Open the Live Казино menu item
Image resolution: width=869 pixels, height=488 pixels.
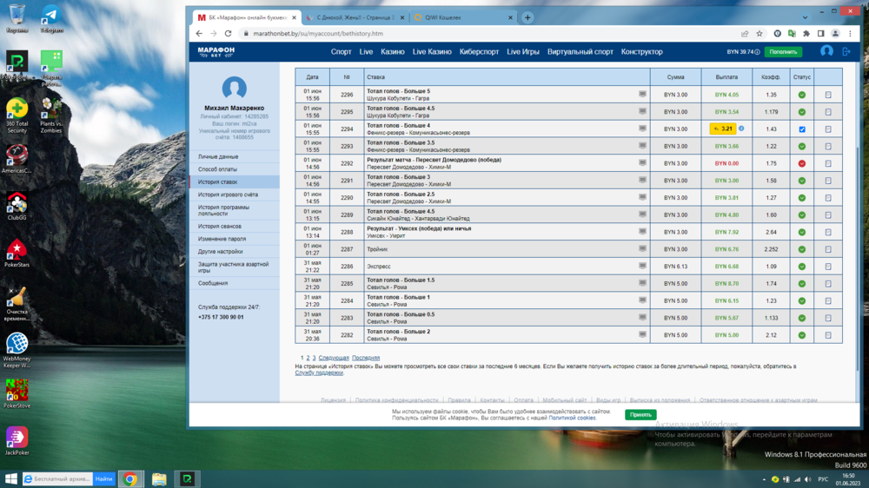point(432,52)
